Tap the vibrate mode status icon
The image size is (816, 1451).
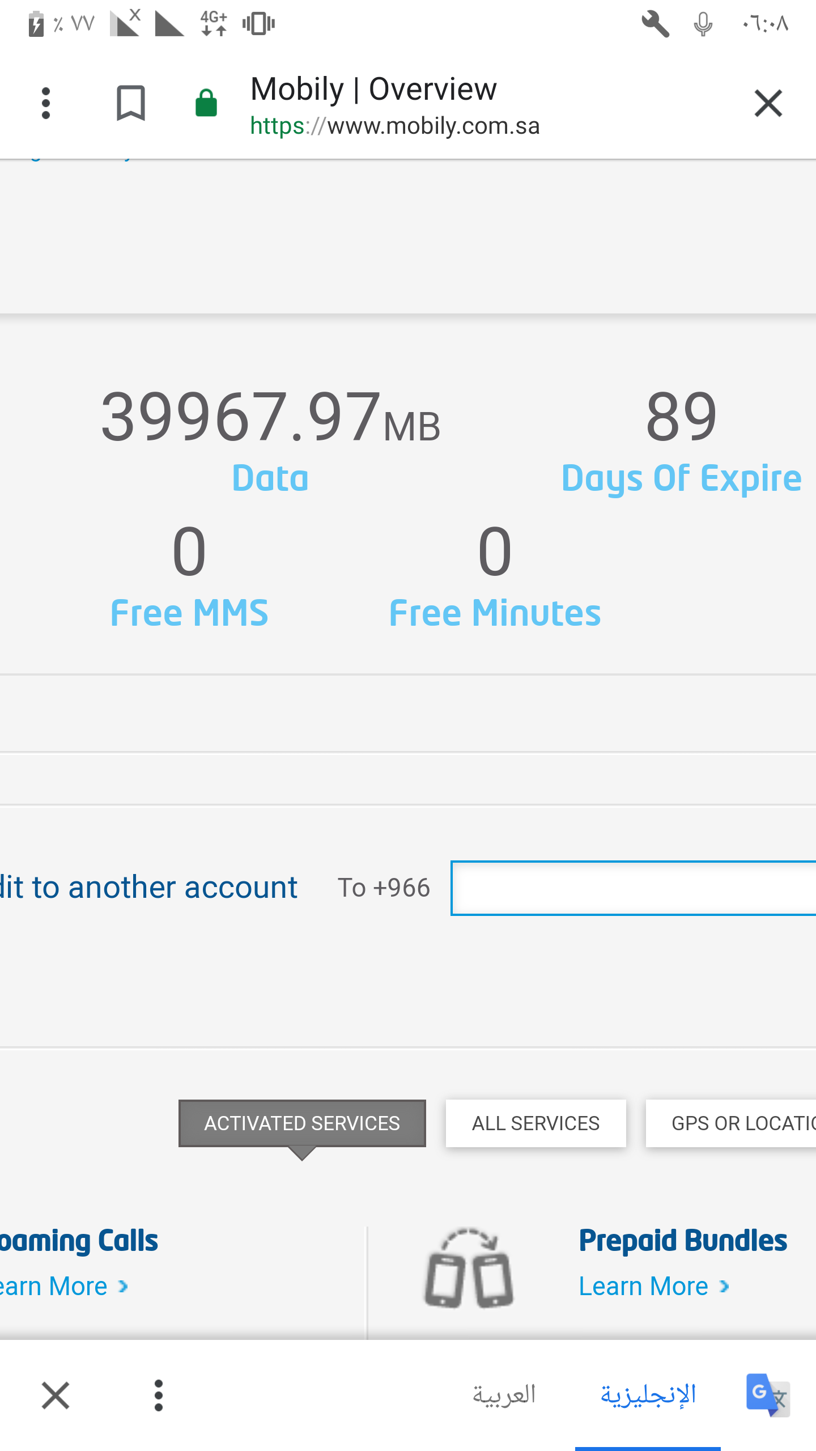(258, 24)
